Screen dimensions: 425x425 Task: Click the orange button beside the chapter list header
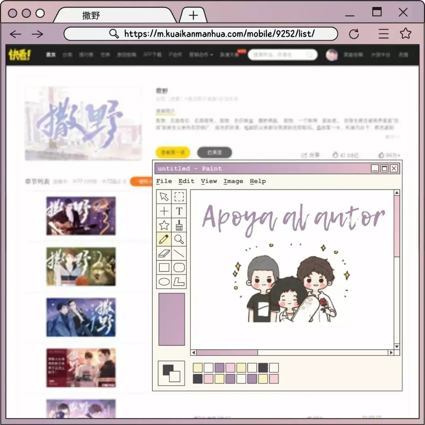point(142,181)
